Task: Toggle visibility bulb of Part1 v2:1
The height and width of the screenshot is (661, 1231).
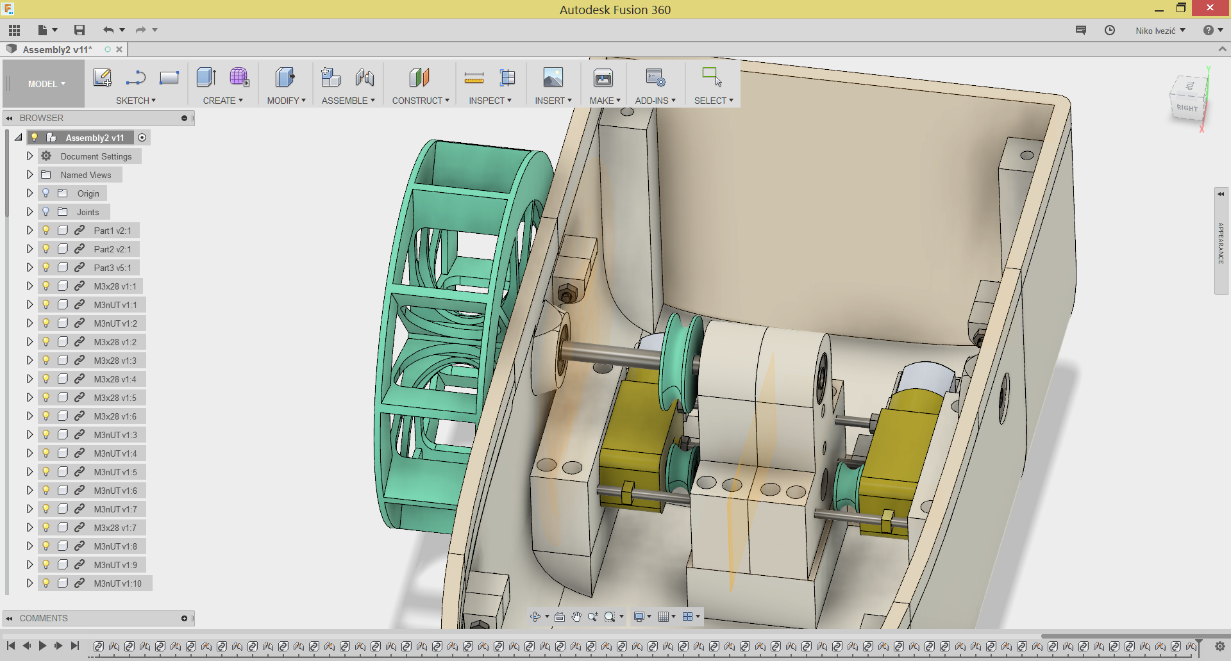Action: click(x=46, y=230)
